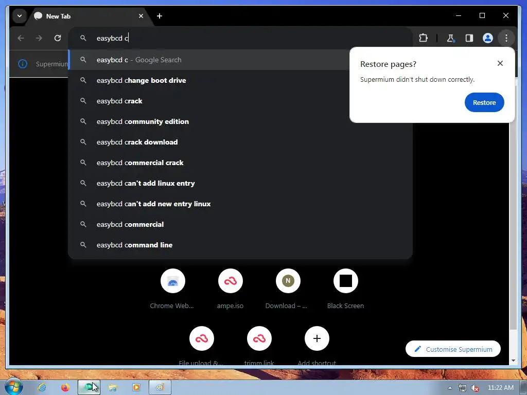Select suggestion 'easybcd c - Google Search'

click(x=209, y=60)
